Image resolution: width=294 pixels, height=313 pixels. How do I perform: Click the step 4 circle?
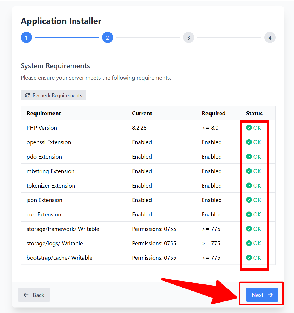click(x=270, y=37)
